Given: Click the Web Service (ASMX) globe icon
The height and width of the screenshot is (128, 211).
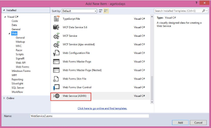Looking at the screenshot, I should tap(56, 96).
